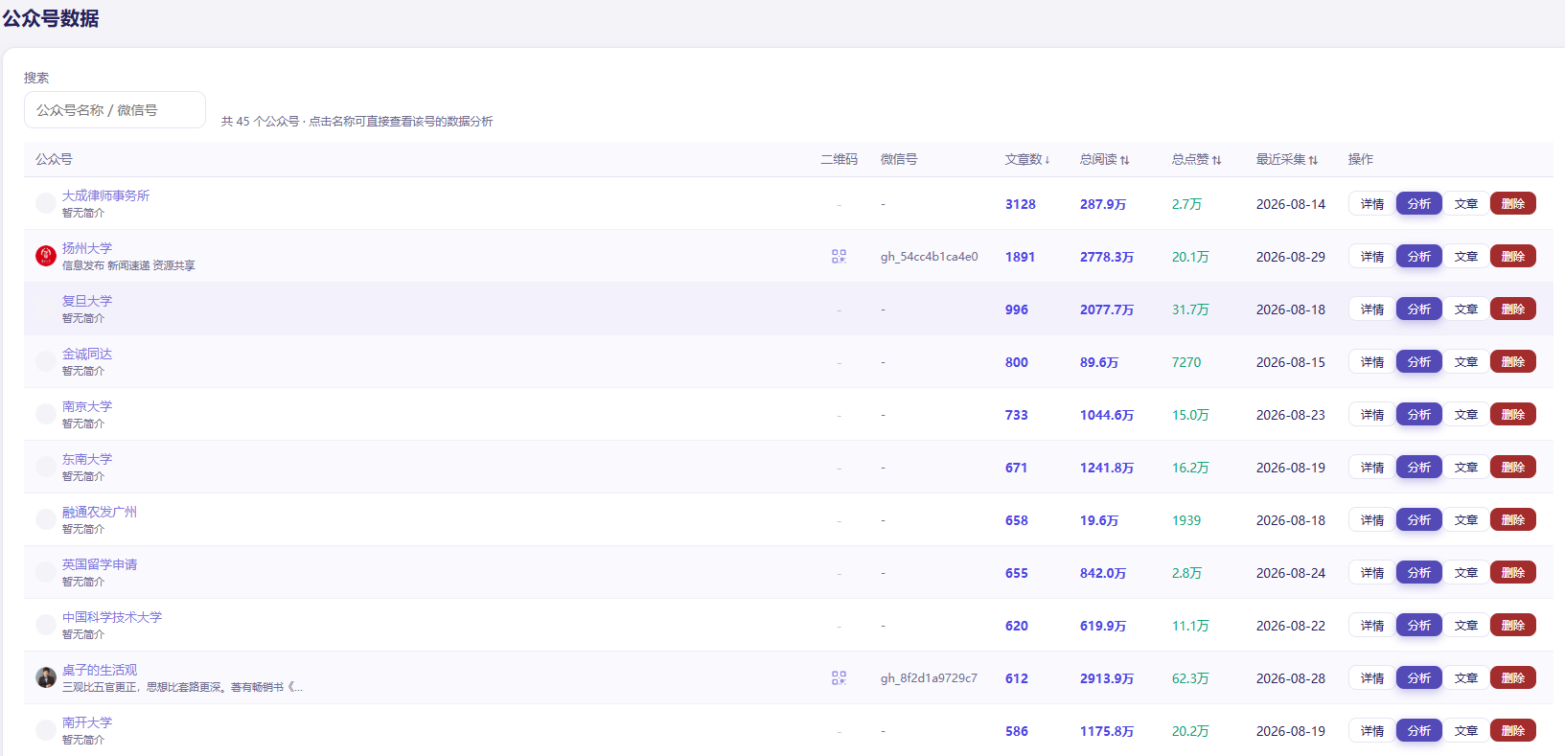Click 分析 for 扬州大学
Image resolution: width=1565 pixels, height=756 pixels.
pyautogui.click(x=1419, y=257)
